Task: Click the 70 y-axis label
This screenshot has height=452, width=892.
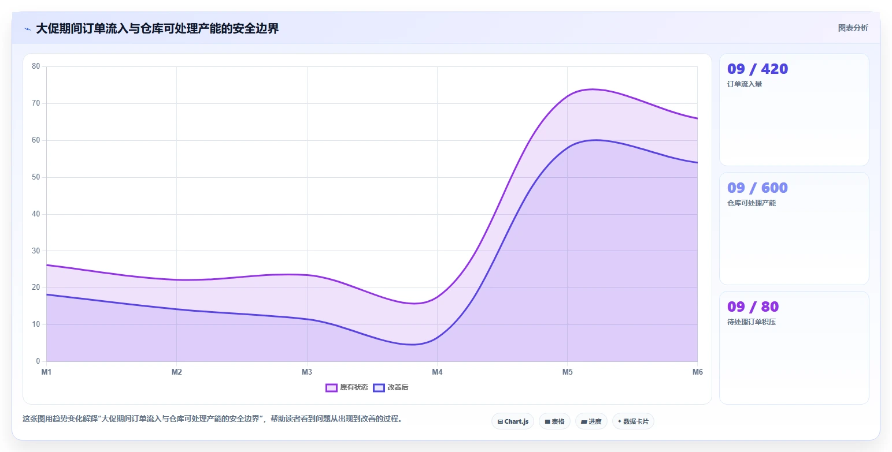Action: pos(36,103)
